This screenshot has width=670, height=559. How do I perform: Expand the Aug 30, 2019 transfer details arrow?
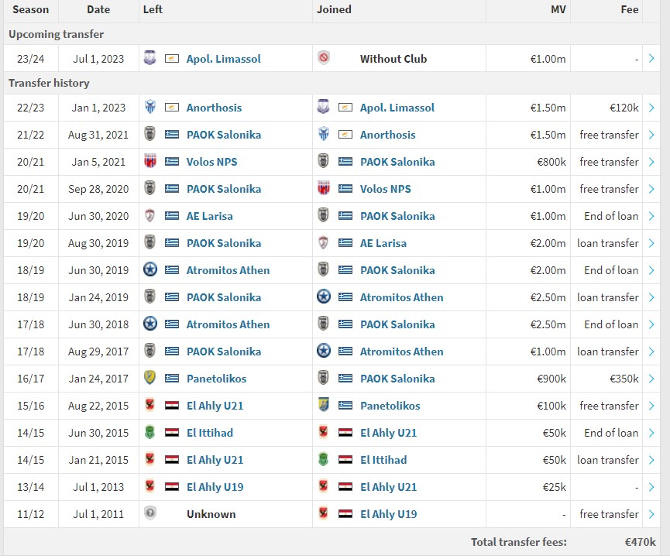(651, 243)
